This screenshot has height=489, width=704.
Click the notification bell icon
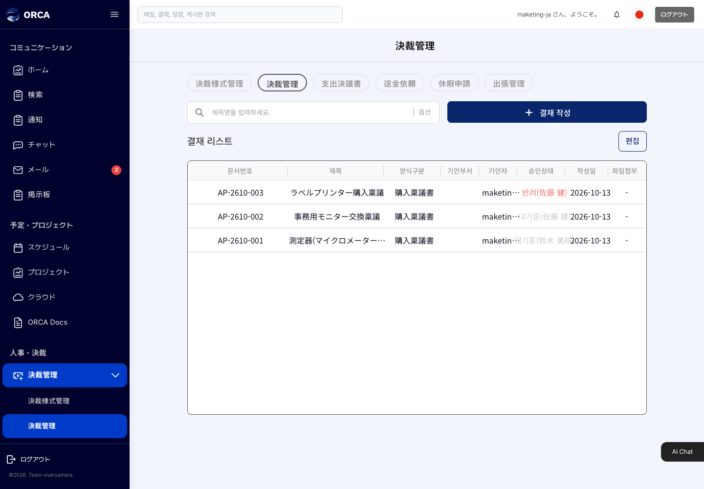click(x=616, y=15)
